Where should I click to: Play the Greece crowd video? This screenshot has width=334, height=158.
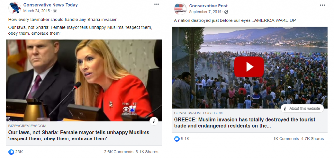pos(249,67)
